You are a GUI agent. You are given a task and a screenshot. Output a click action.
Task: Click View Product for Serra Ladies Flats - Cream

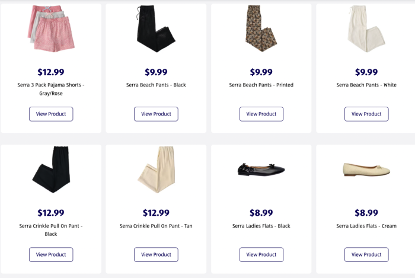pyautogui.click(x=366, y=255)
